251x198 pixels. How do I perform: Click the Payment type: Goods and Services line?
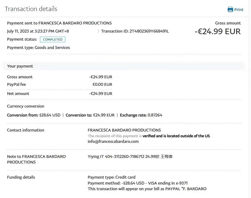[38, 48]
